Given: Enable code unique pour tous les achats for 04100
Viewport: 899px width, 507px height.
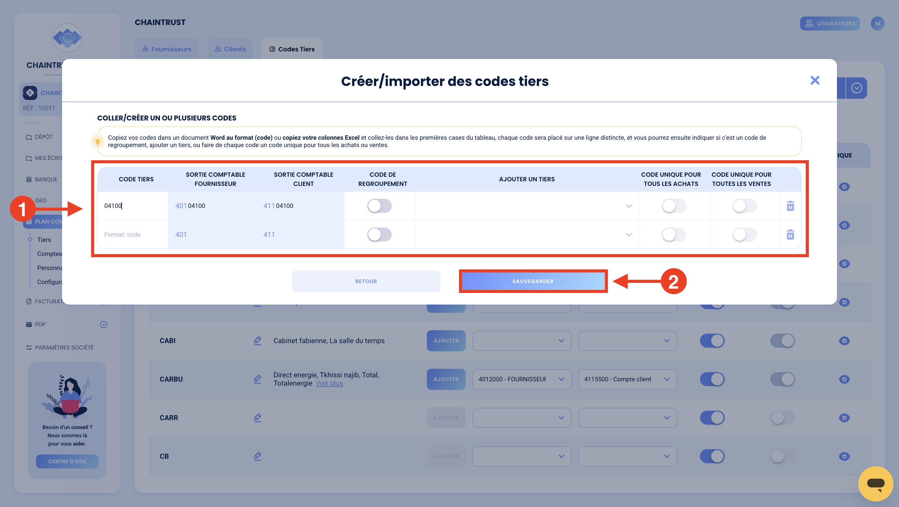Looking at the screenshot, I should click(674, 205).
